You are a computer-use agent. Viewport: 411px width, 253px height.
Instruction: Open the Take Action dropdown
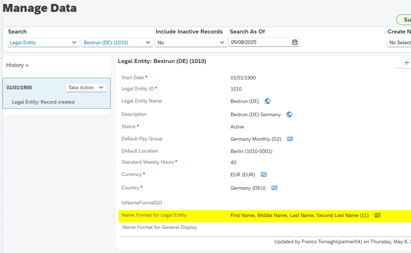pyautogui.click(x=86, y=87)
